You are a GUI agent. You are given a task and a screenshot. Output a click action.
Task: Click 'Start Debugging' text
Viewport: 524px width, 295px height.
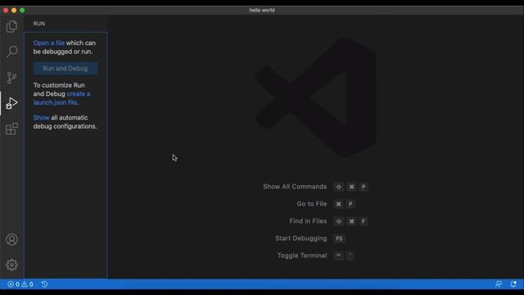point(300,238)
